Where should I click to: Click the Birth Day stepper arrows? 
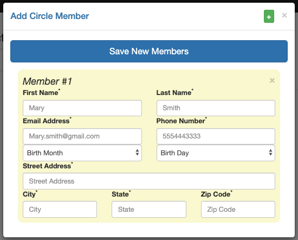tap(270, 153)
